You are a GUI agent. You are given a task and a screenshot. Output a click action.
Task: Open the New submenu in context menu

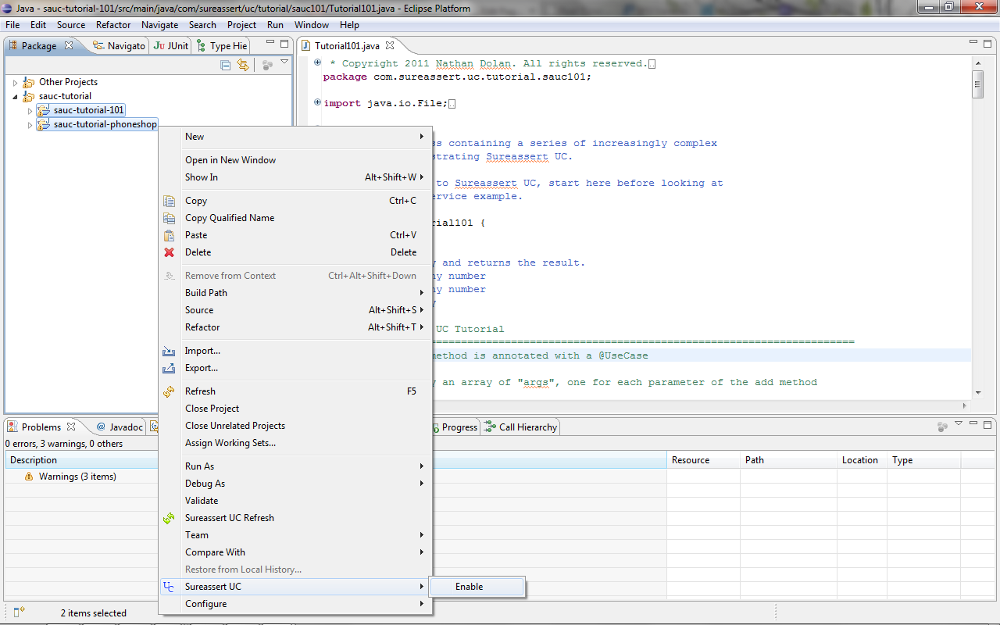(x=295, y=137)
